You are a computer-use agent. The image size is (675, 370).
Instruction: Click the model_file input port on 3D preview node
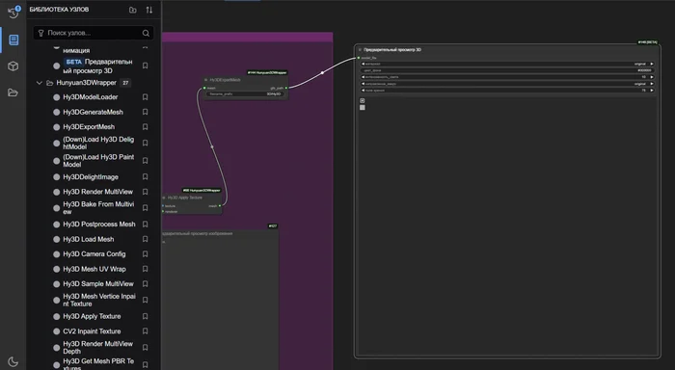click(x=359, y=58)
